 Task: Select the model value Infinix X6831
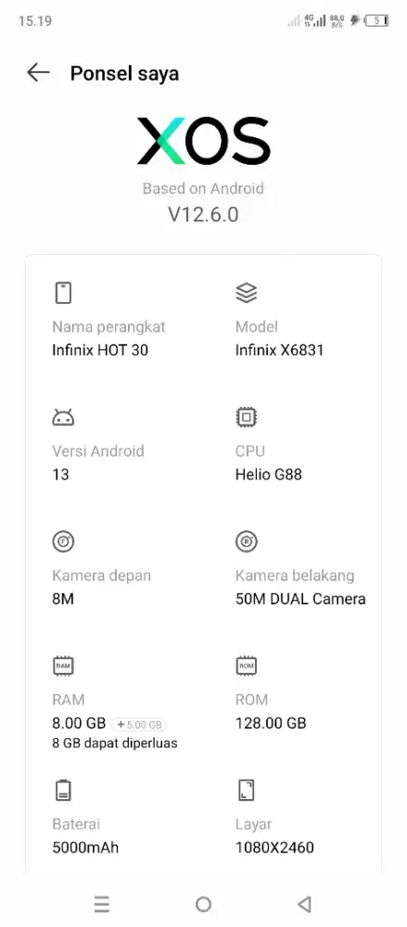click(x=279, y=350)
